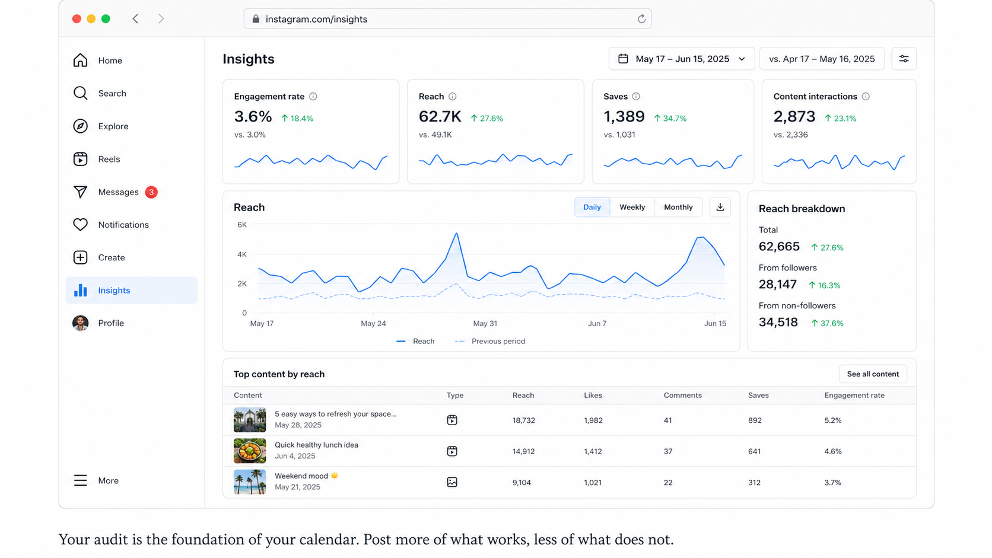Click the lock icon in address bar
992x558 pixels.
pos(256,19)
